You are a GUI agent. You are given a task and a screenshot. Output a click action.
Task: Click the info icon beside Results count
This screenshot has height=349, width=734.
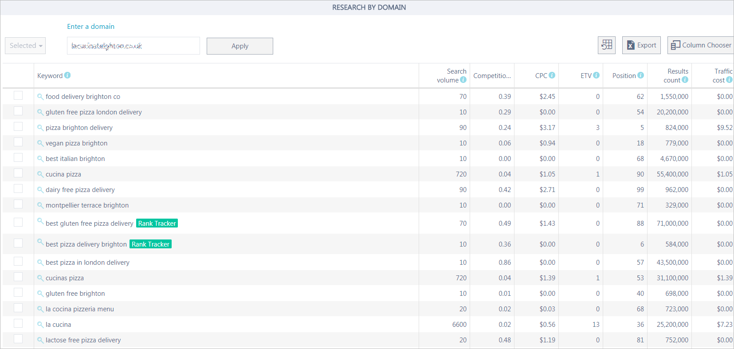[685, 80]
